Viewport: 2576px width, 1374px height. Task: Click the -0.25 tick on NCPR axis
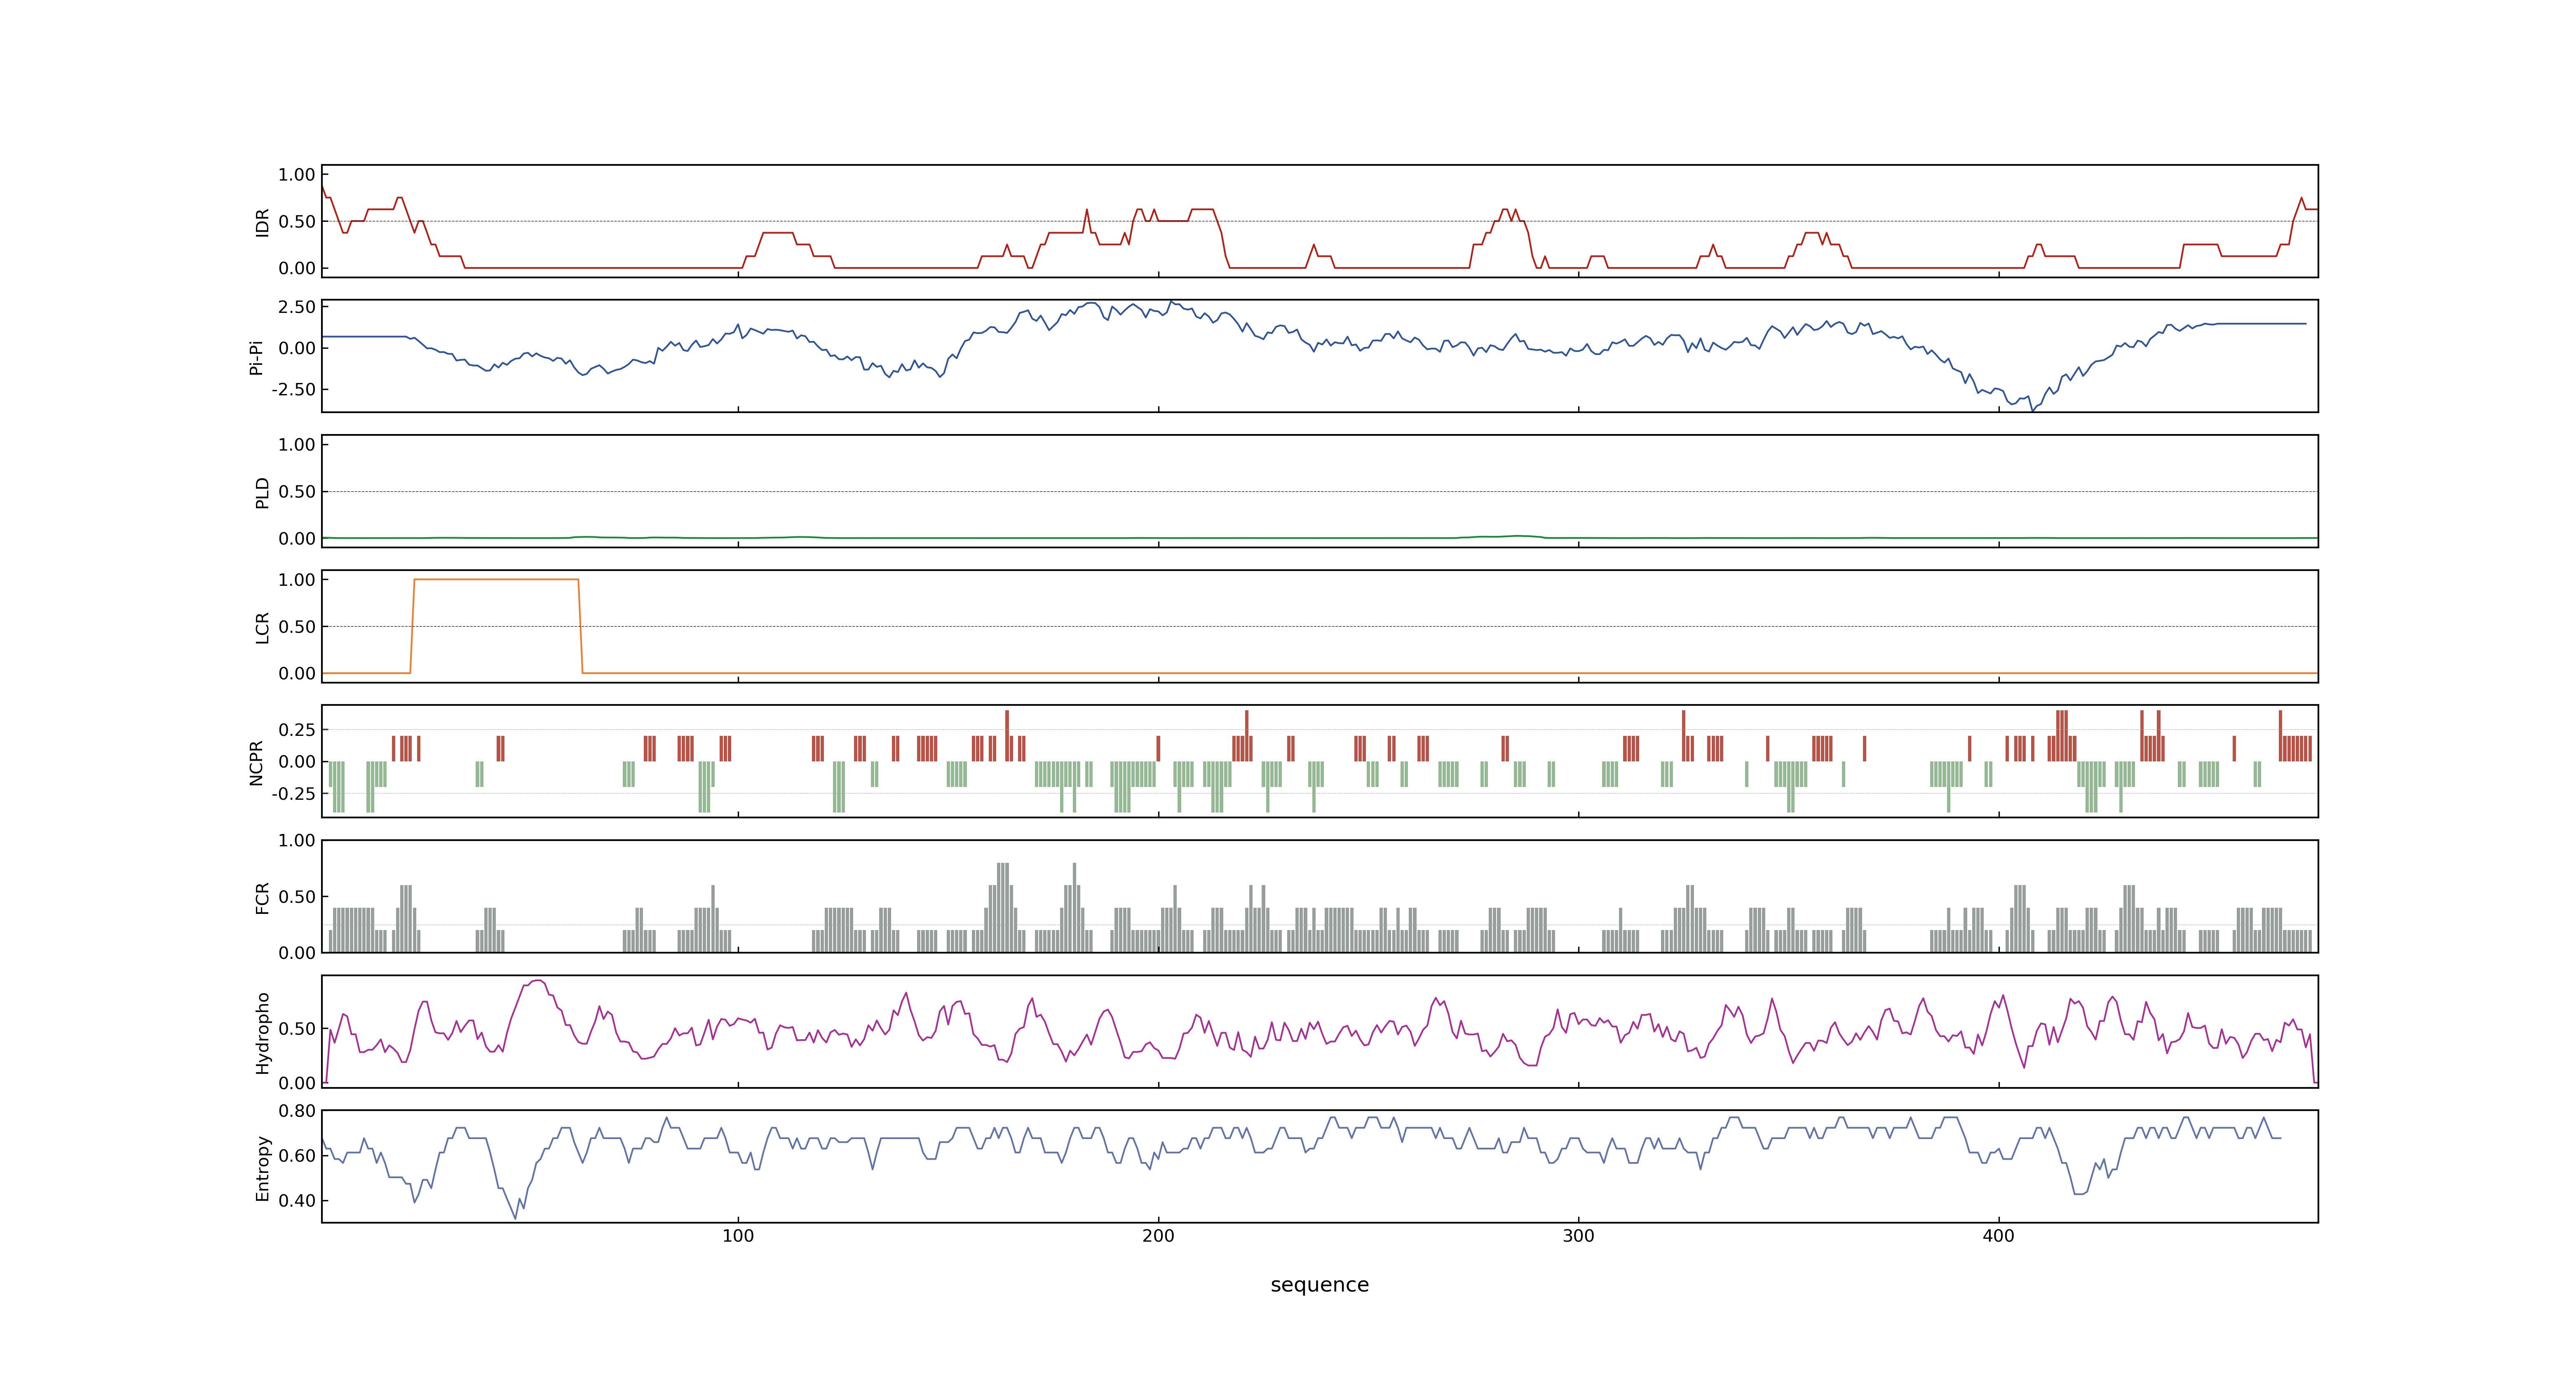pyautogui.click(x=293, y=793)
